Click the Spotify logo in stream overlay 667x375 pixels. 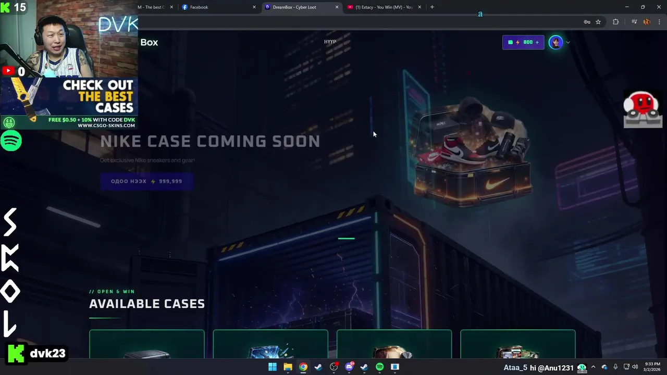click(11, 141)
